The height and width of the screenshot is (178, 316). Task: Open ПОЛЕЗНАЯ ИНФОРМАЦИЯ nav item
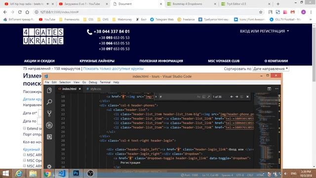point(161,61)
